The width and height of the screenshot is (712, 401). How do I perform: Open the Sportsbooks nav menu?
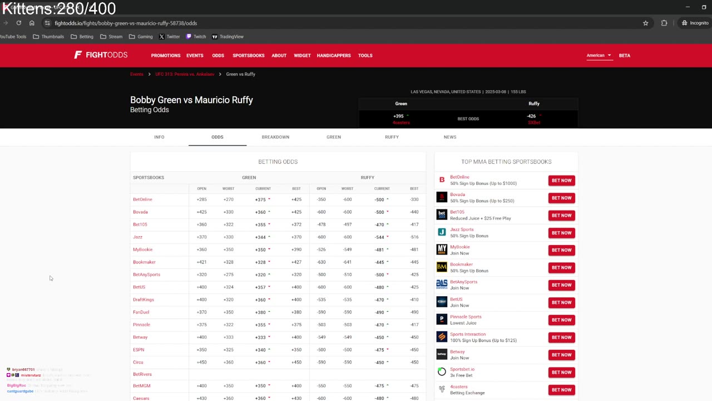click(x=249, y=55)
